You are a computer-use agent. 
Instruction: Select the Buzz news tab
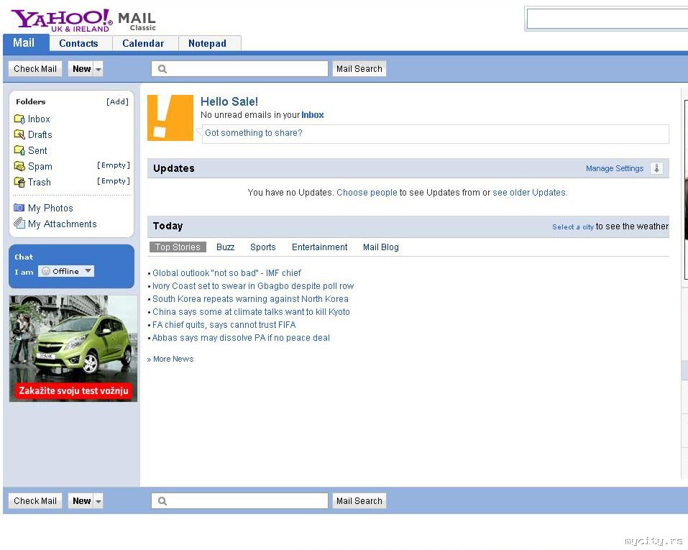click(226, 247)
